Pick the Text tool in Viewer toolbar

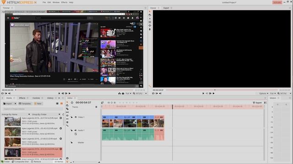150,19
